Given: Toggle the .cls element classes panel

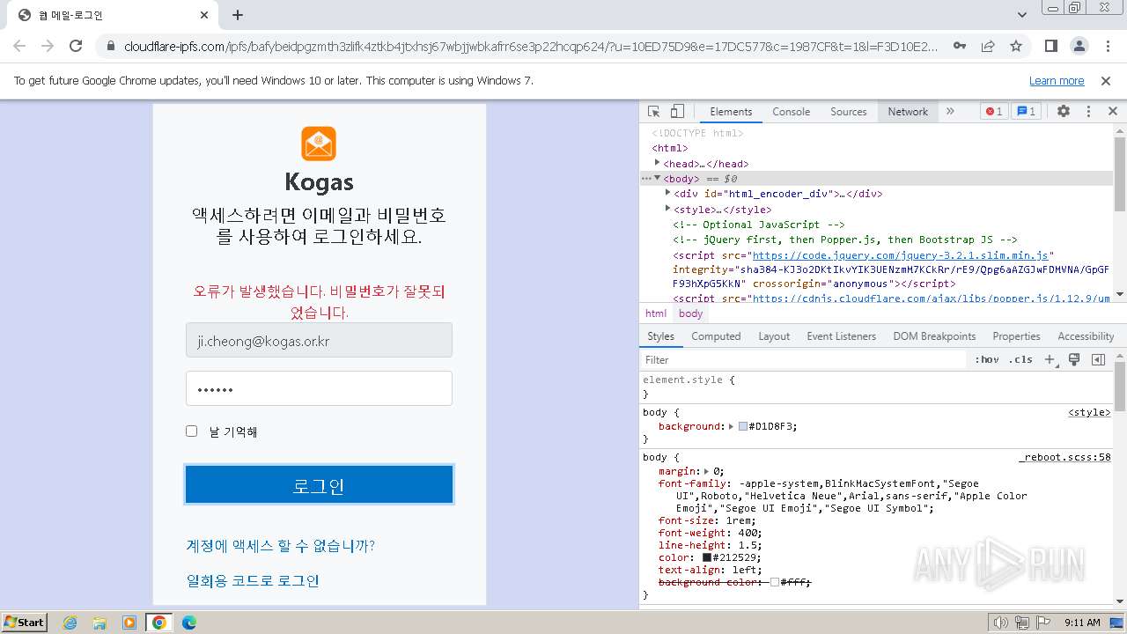Looking at the screenshot, I should pos(1021,359).
